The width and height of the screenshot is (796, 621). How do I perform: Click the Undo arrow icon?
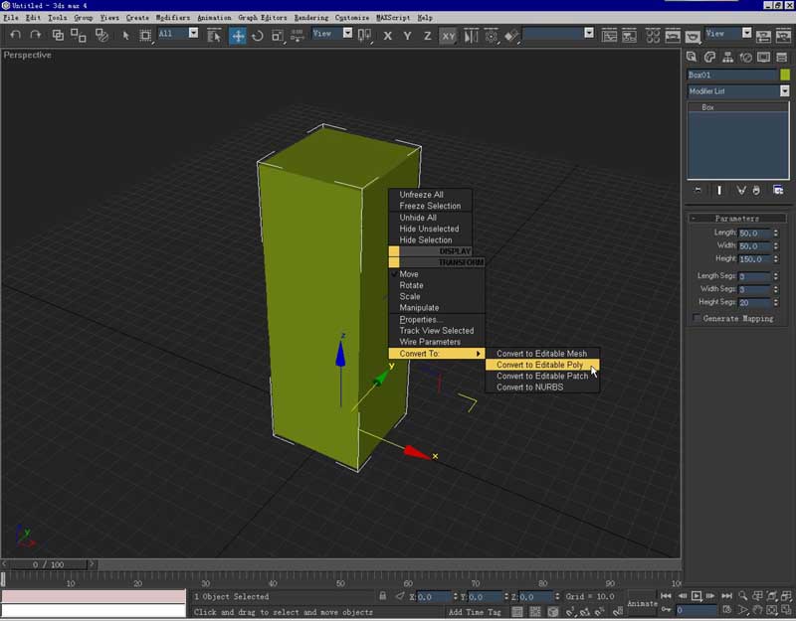click(x=15, y=35)
